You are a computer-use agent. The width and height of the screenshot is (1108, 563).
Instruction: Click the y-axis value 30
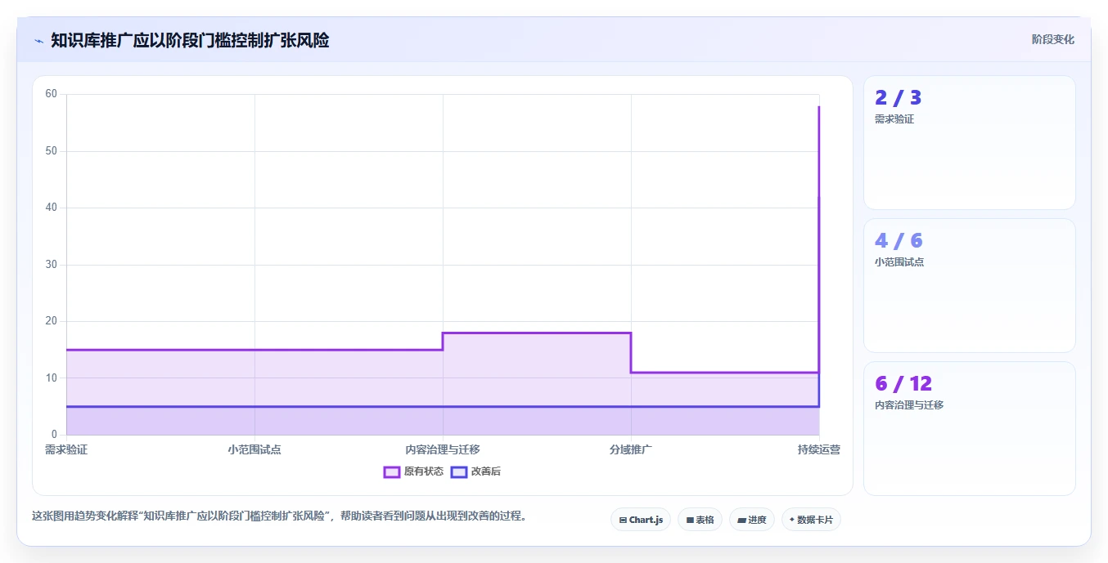[52, 265]
